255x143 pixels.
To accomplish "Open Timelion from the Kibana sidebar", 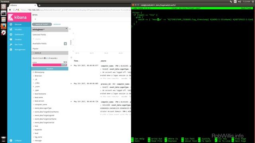I will tap(19, 39).
